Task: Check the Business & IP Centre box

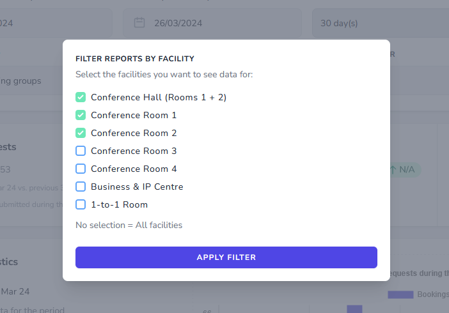Action: pyautogui.click(x=81, y=187)
